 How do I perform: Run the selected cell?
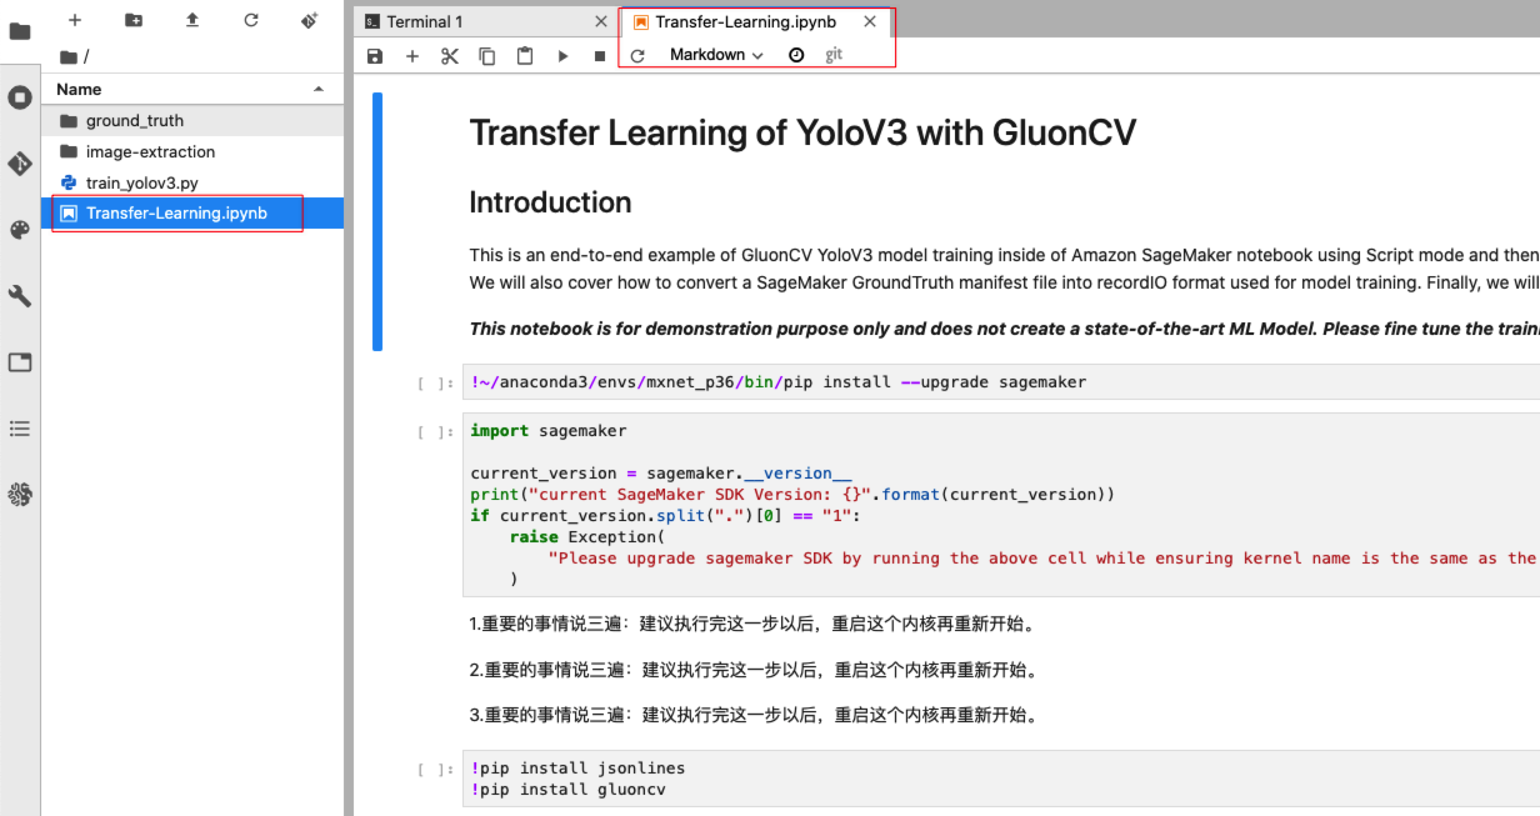(x=562, y=56)
